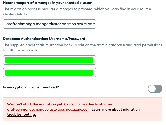Click the unresolved hostname inside the red error banner

[49, 109]
